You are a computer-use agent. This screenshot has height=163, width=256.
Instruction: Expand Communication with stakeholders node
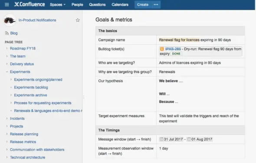tap(7, 150)
